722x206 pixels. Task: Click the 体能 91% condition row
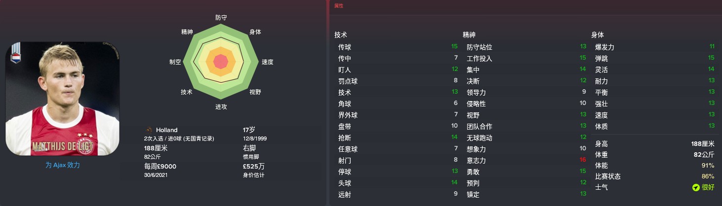pyautogui.click(x=653, y=165)
